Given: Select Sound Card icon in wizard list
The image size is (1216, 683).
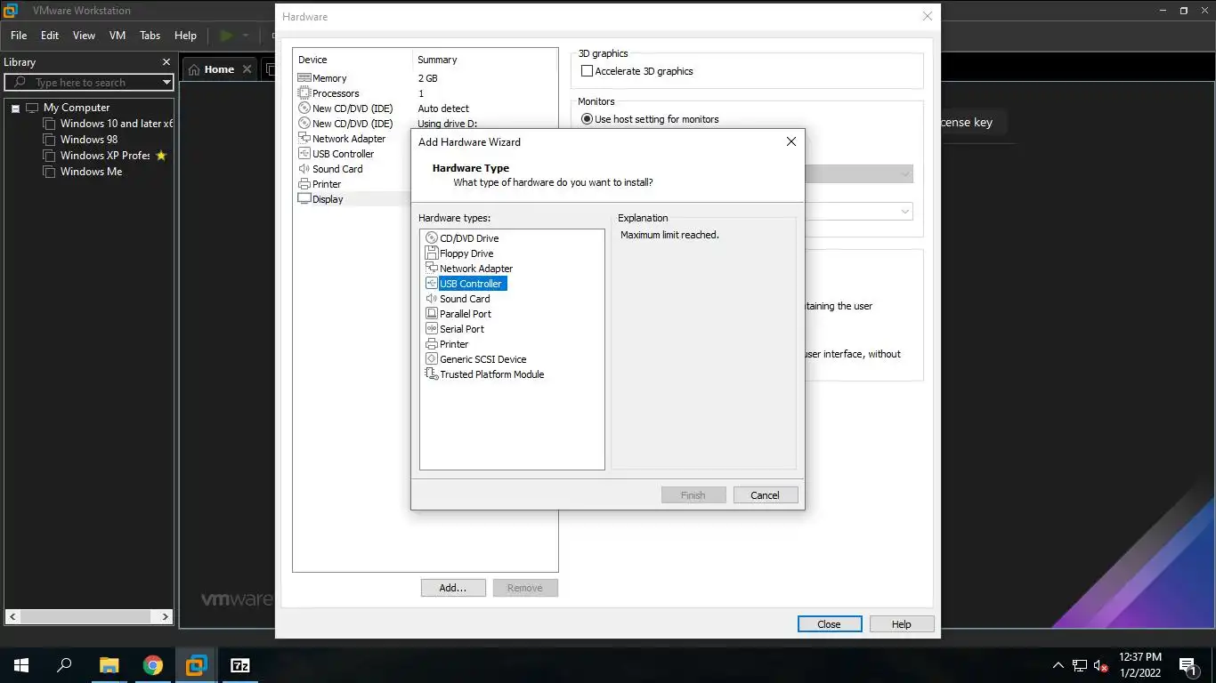Looking at the screenshot, I should 432,299.
